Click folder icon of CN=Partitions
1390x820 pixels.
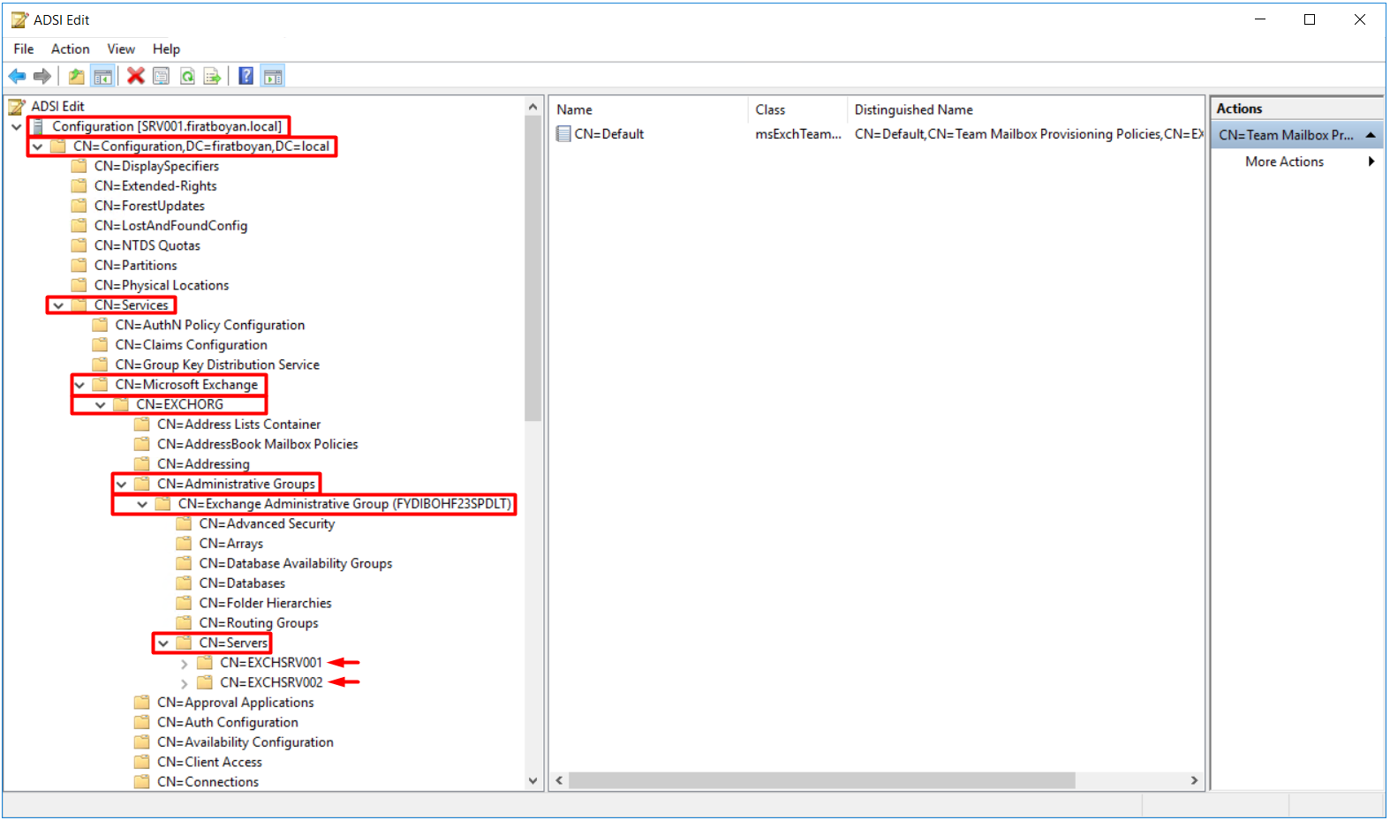point(79,265)
